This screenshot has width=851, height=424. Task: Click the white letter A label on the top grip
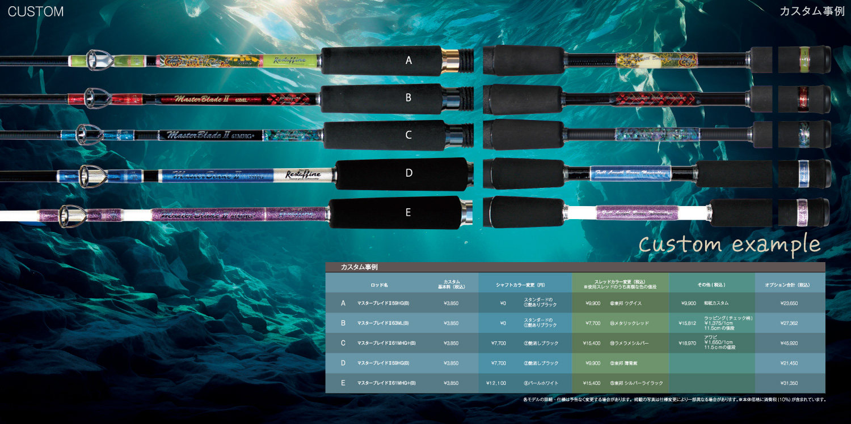click(x=408, y=60)
